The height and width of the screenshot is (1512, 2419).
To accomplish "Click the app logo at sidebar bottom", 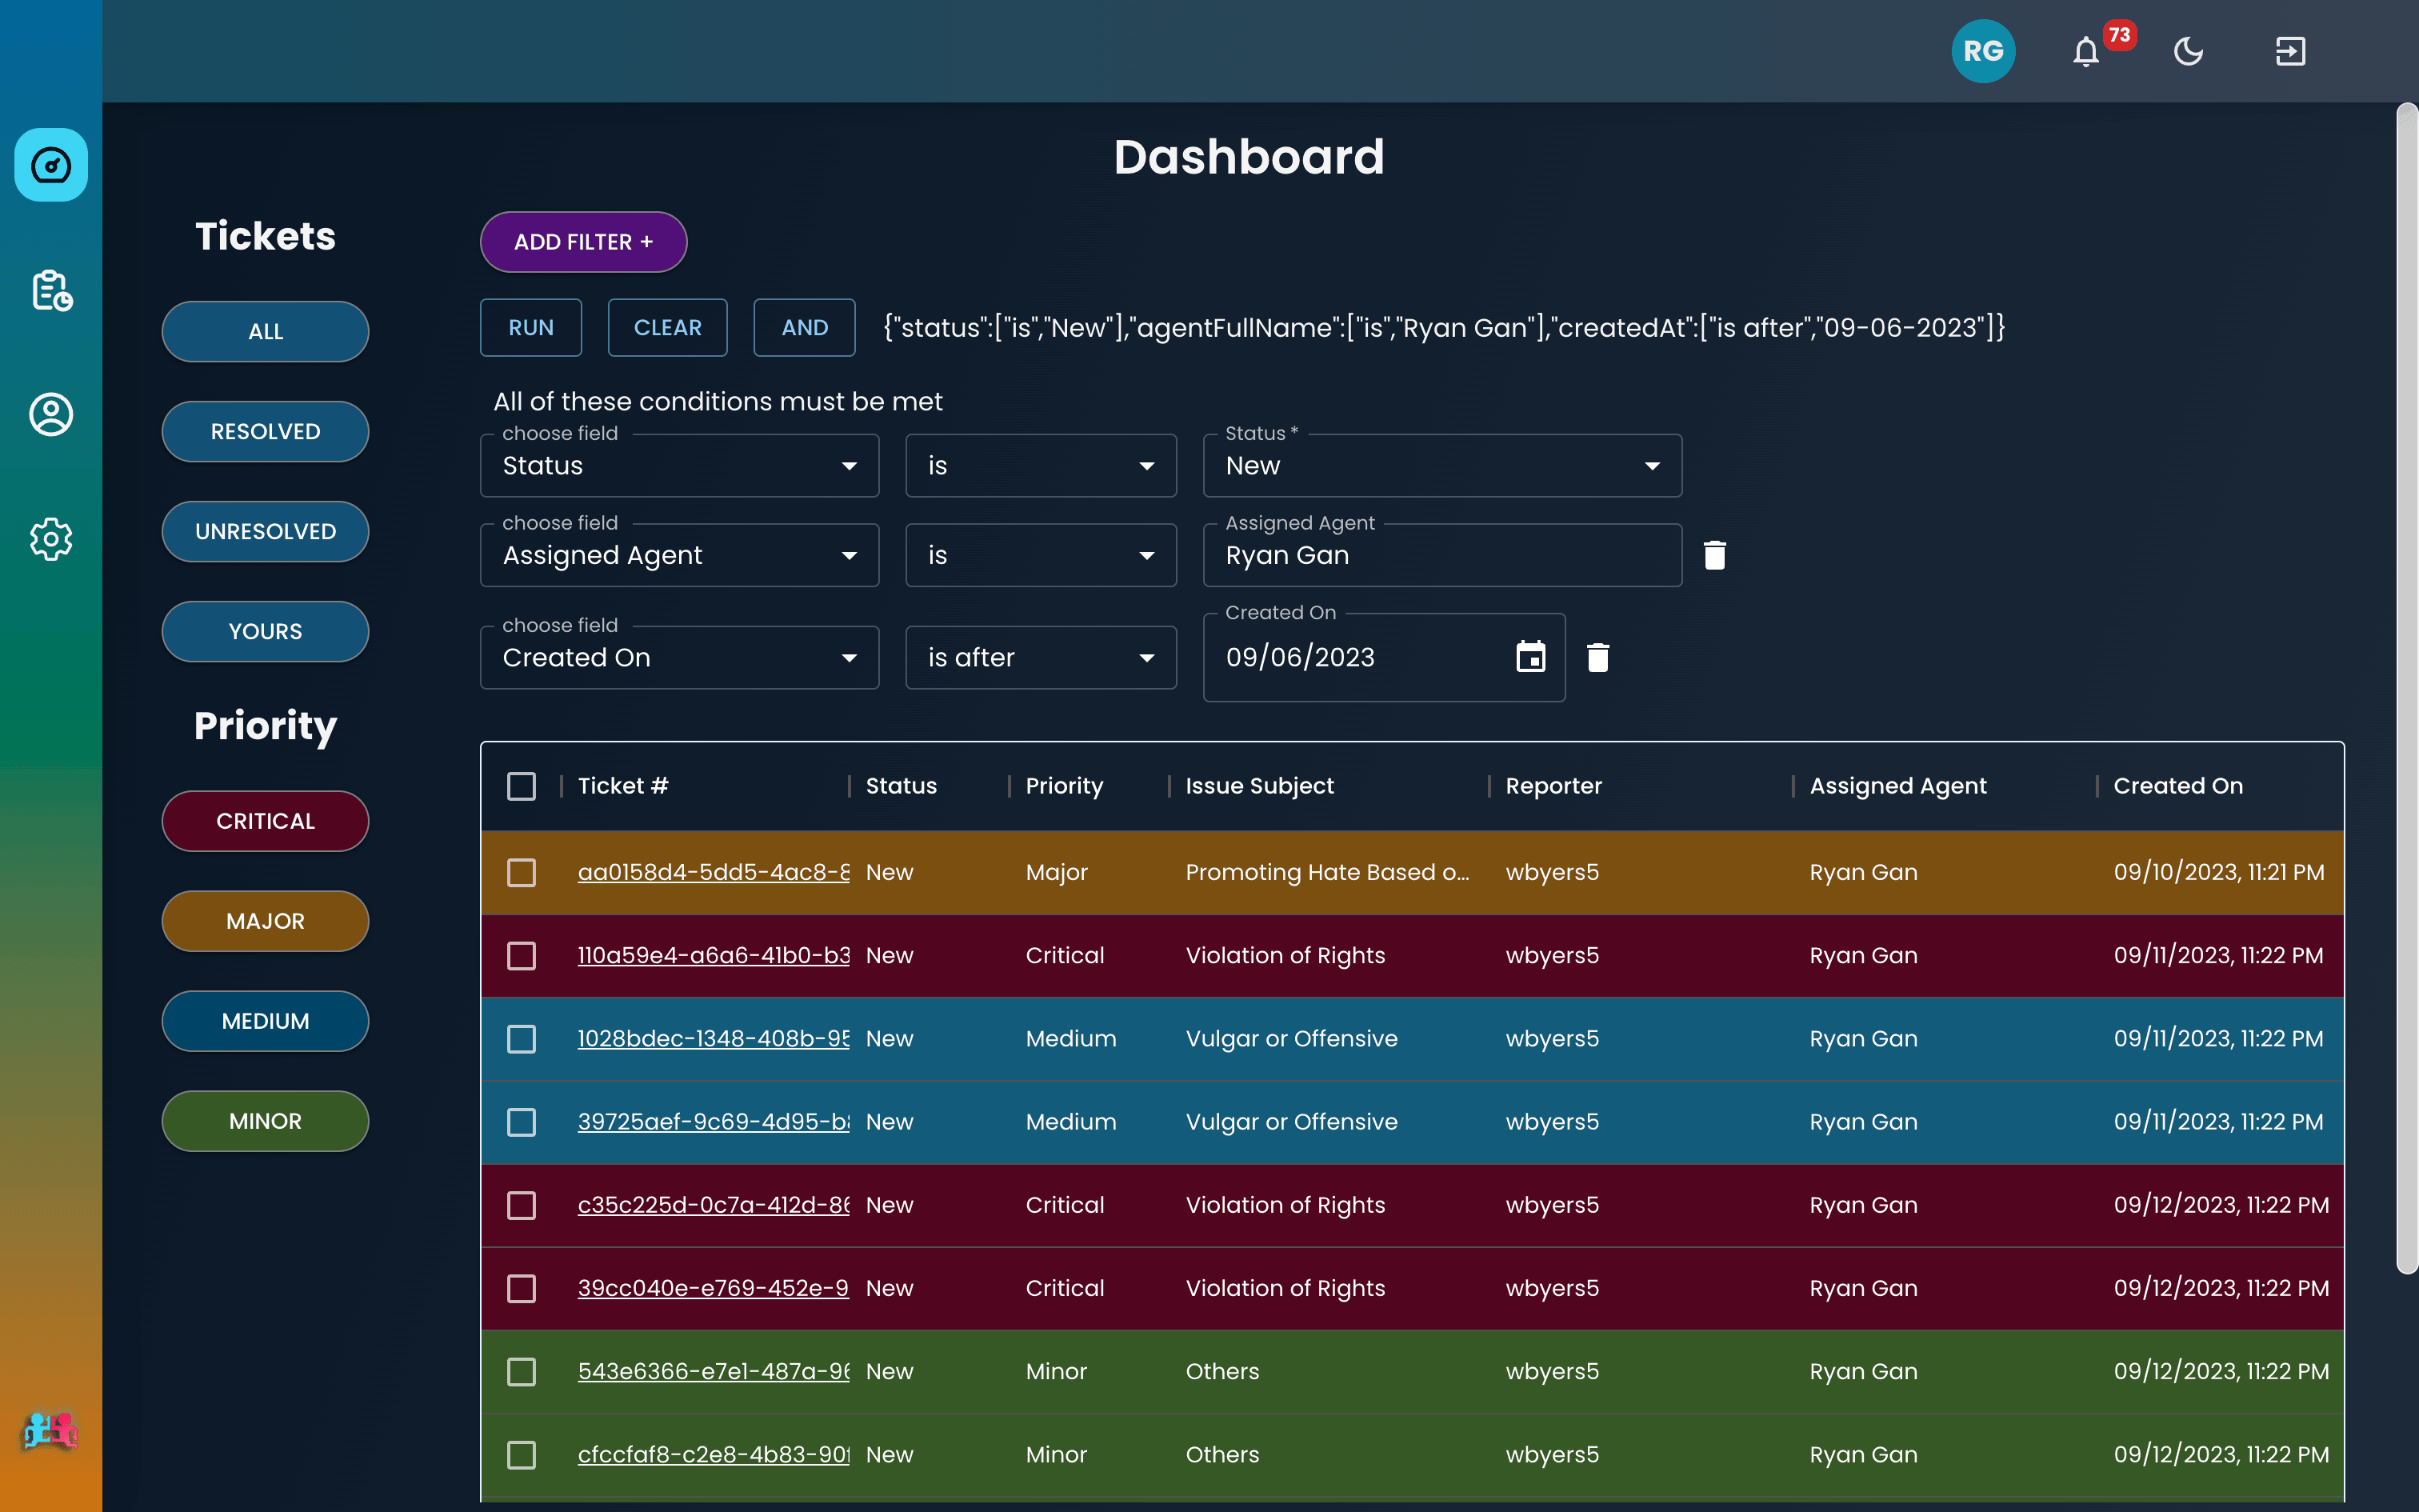I will (x=49, y=1431).
